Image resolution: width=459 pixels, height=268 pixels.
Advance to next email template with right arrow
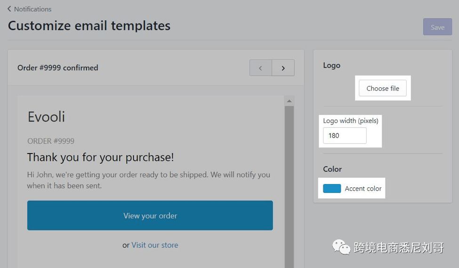pyautogui.click(x=283, y=68)
